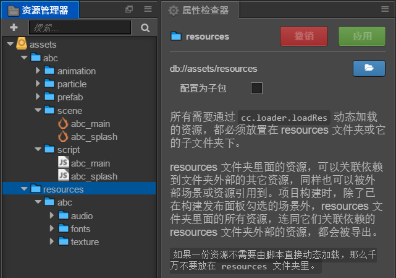This screenshot has width=396, height=278.
Task: Click the search magnifier icon
Action: (x=145, y=28)
